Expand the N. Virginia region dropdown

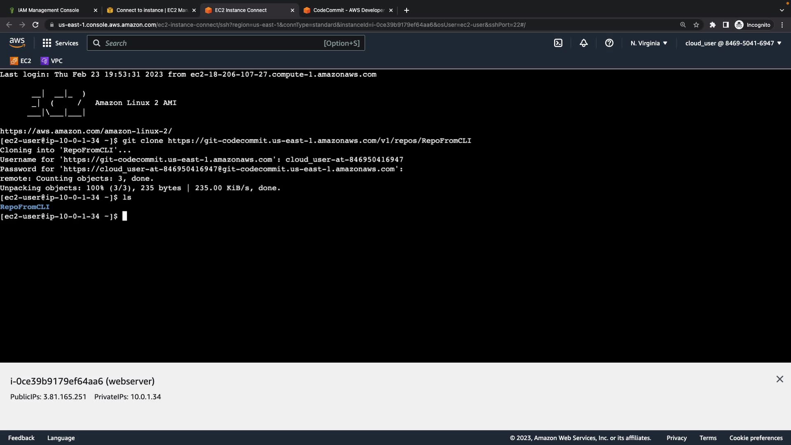pos(648,43)
